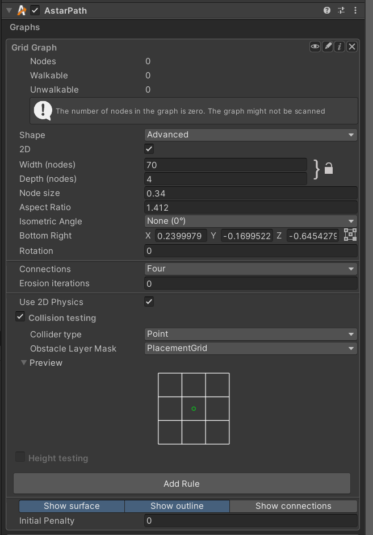Toggle Collision testing checkbox
The image size is (373, 535).
pyautogui.click(x=20, y=317)
